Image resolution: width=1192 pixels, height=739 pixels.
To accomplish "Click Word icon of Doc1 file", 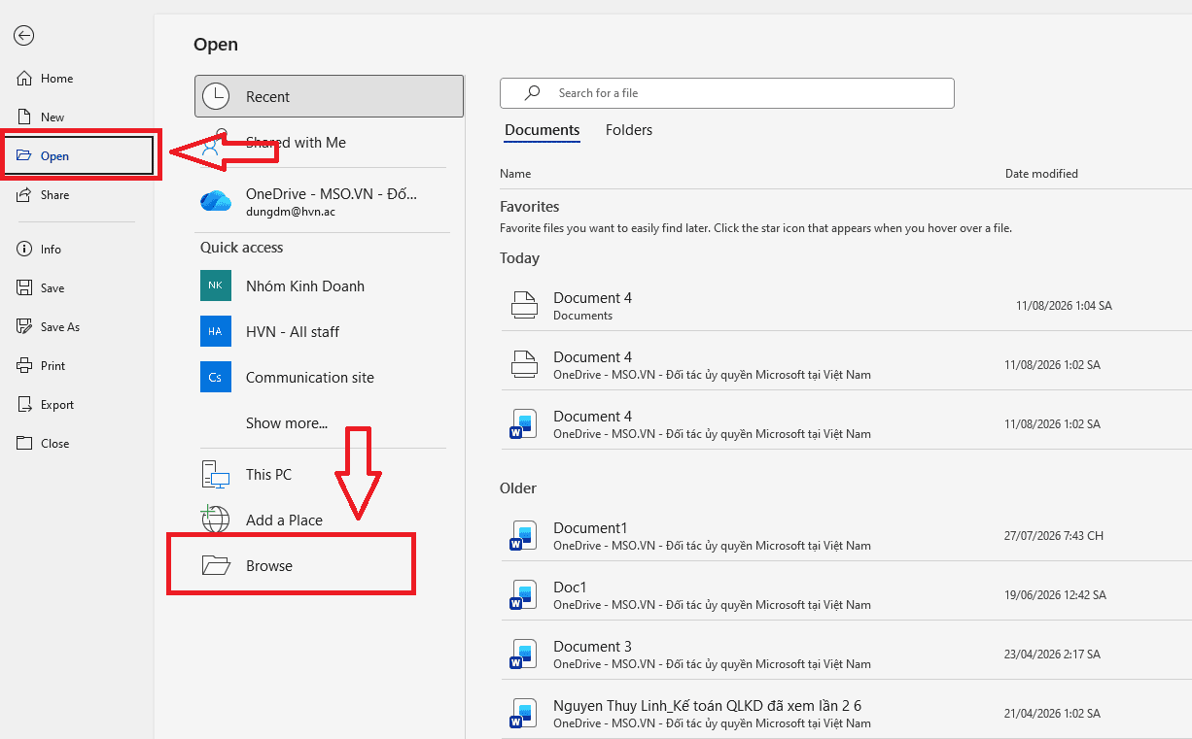I will (524, 594).
